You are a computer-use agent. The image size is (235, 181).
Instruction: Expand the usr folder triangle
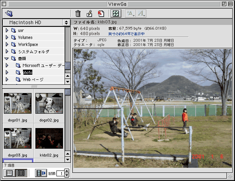7,30
